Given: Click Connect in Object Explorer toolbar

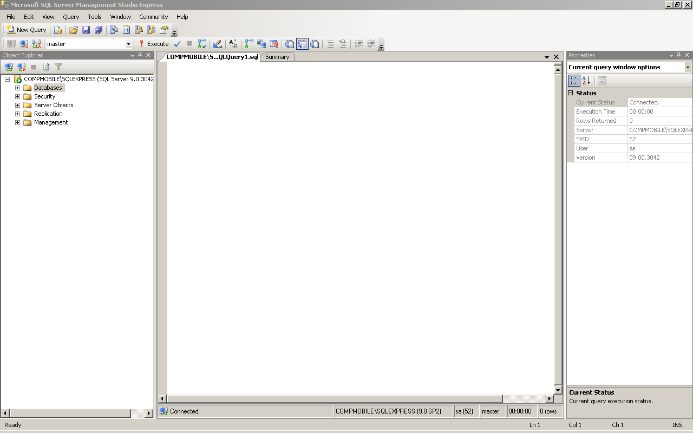Looking at the screenshot, I should (x=9, y=67).
